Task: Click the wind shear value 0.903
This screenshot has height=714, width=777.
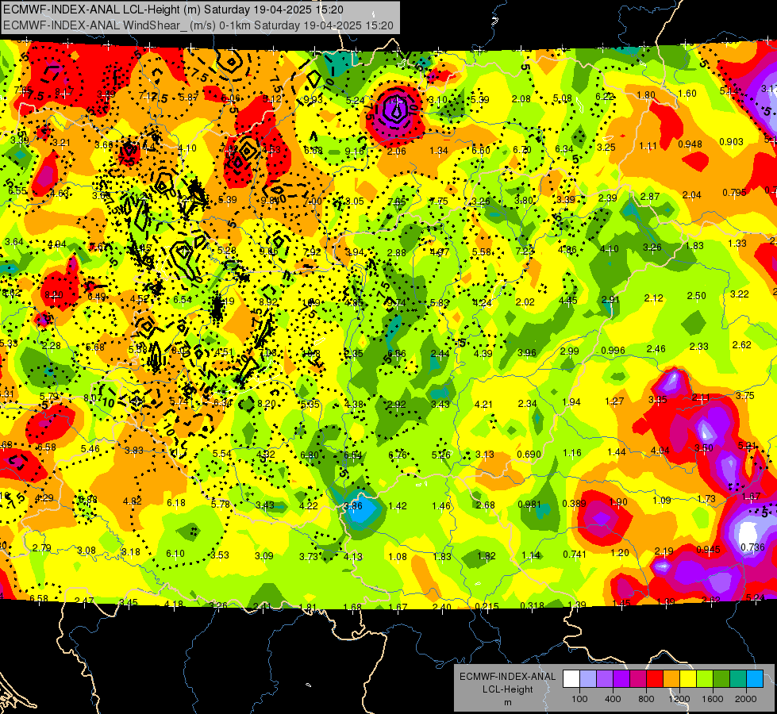Action: [x=732, y=142]
